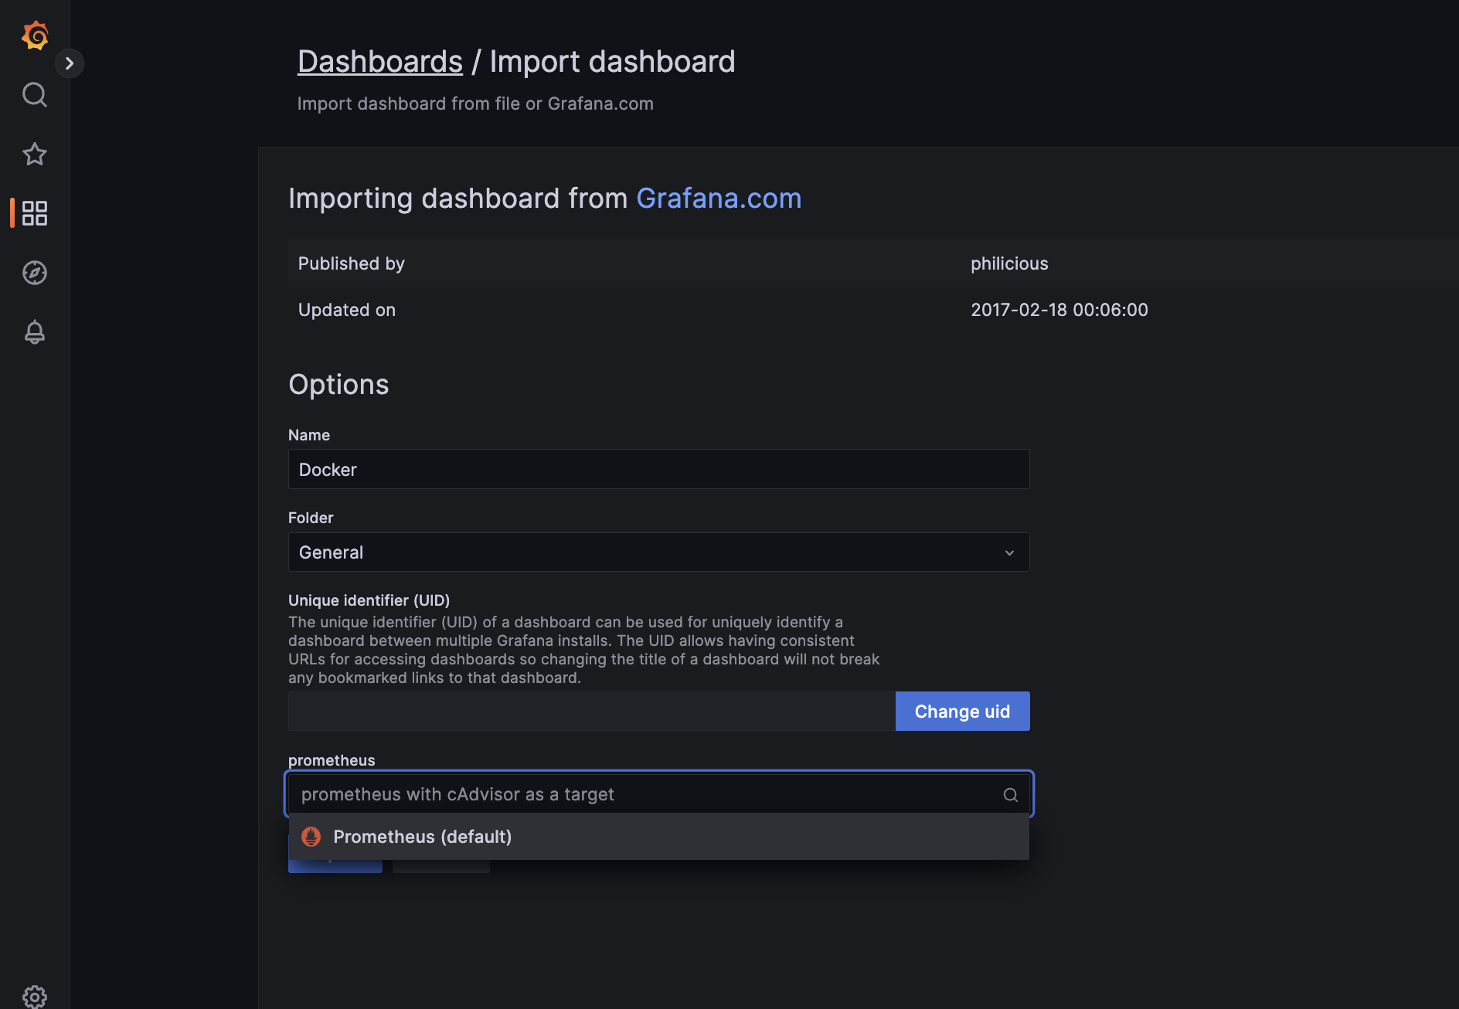Go to Dashboards breadcrumb link
This screenshot has width=1459, height=1009.
point(380,62)
